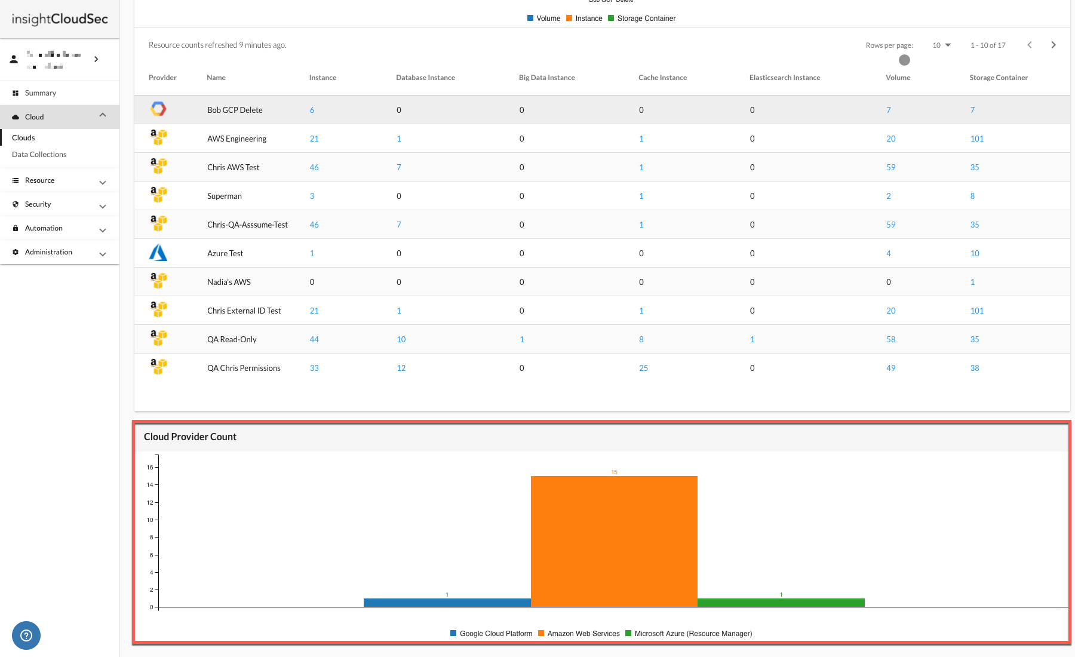Click the Azure icon for Azure Test

pyautogui.click(x=158, y=253)
